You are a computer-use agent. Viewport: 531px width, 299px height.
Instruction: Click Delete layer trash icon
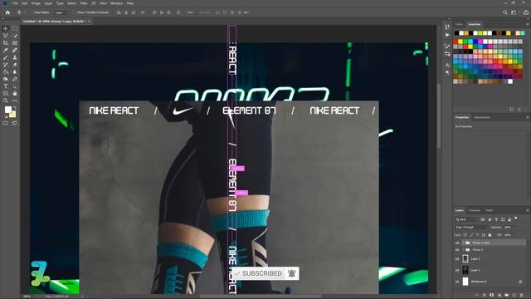coord(522,296)
